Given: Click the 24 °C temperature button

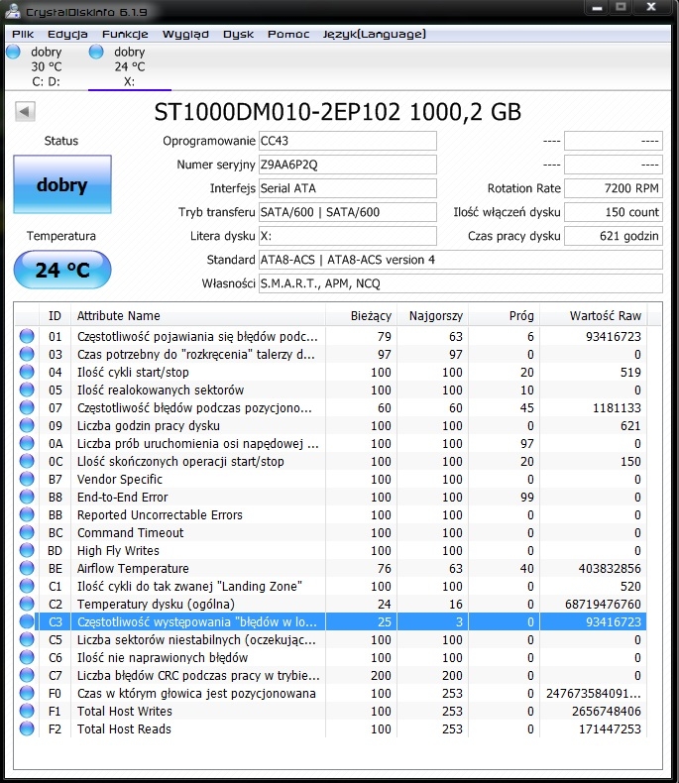Looking at the screenshot, I should click(x=62, y=270).
